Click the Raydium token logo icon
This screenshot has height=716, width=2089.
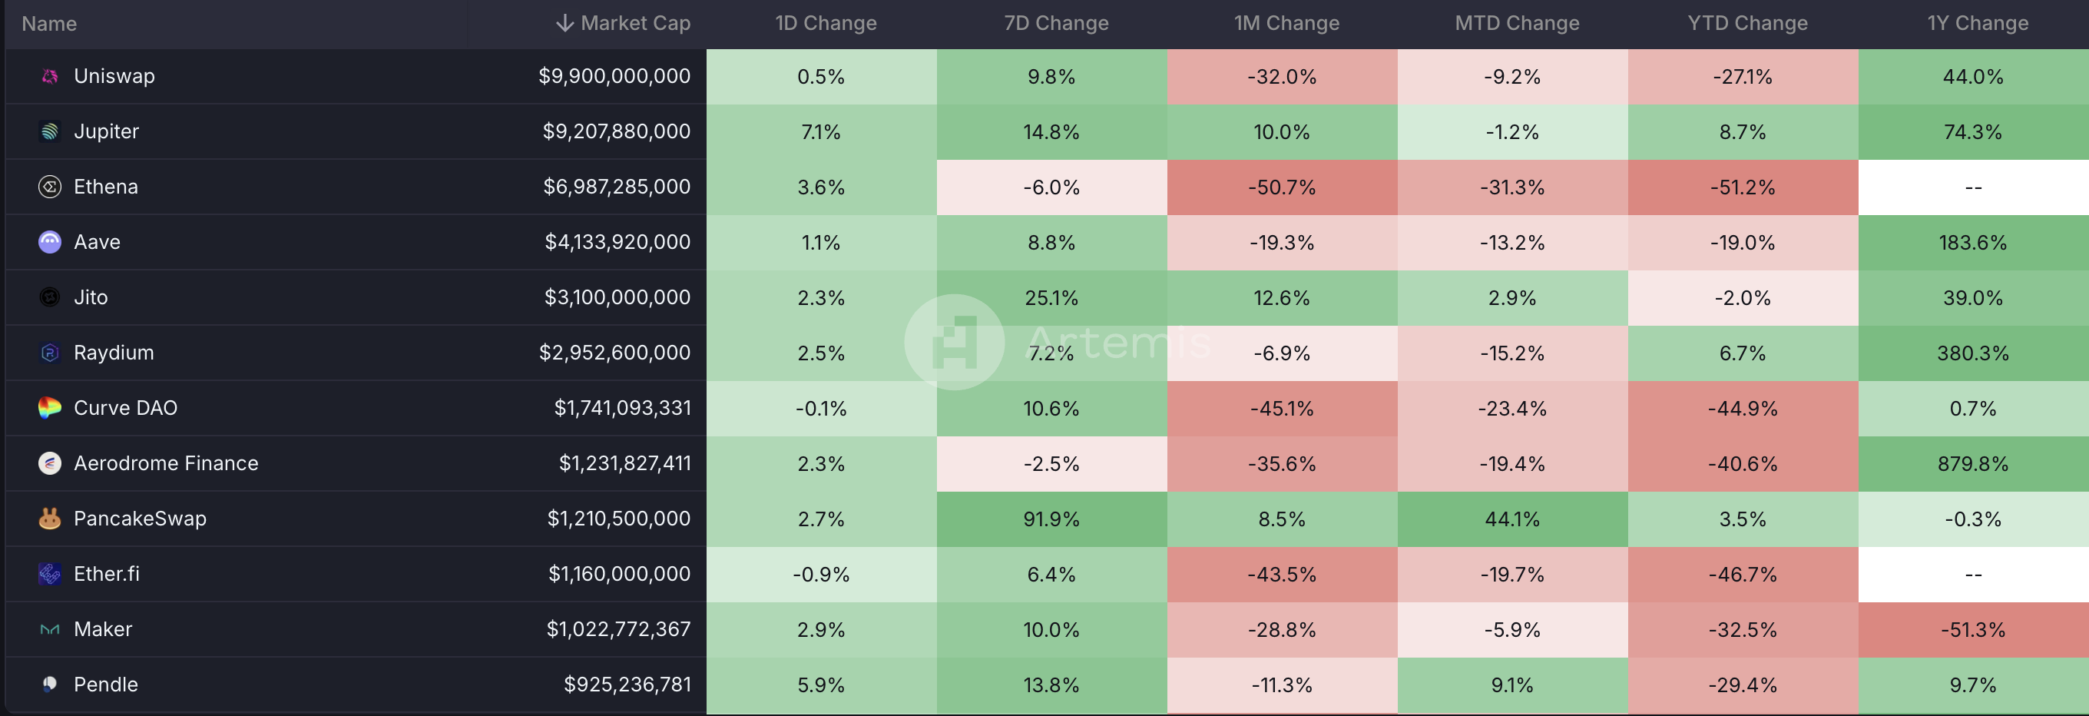click(49, 353)
